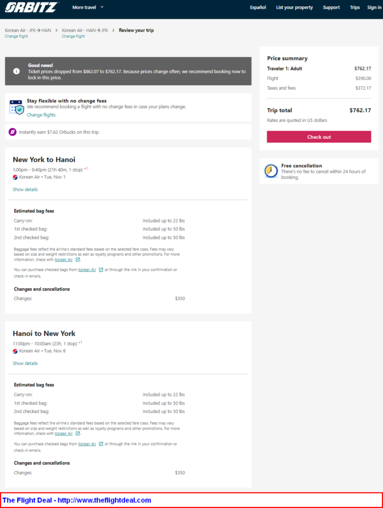Open the Support menu item
The height and width of the screenshot is (508, 383).
tap(331, 7)
